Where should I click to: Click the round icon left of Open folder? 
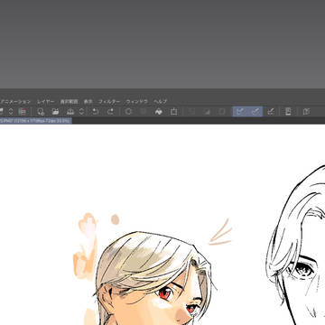pos(41,112)
